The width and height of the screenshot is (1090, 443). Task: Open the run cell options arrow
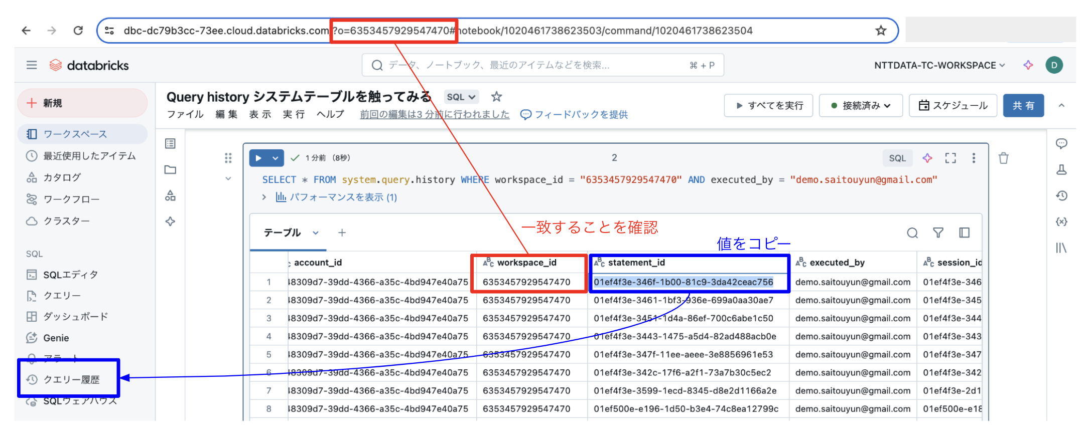coord(276,158)
